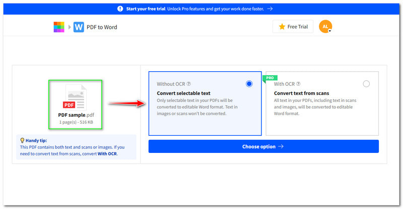Click the star icon in Free Trial

(x=282, y=27)
